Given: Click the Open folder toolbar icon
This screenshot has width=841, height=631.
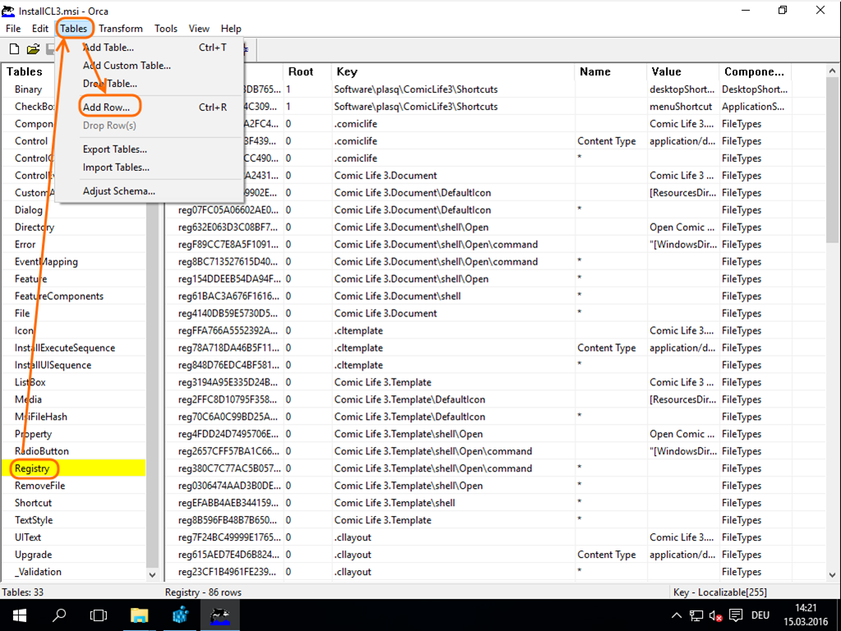Looking at the screenshot, I should 33,50.
